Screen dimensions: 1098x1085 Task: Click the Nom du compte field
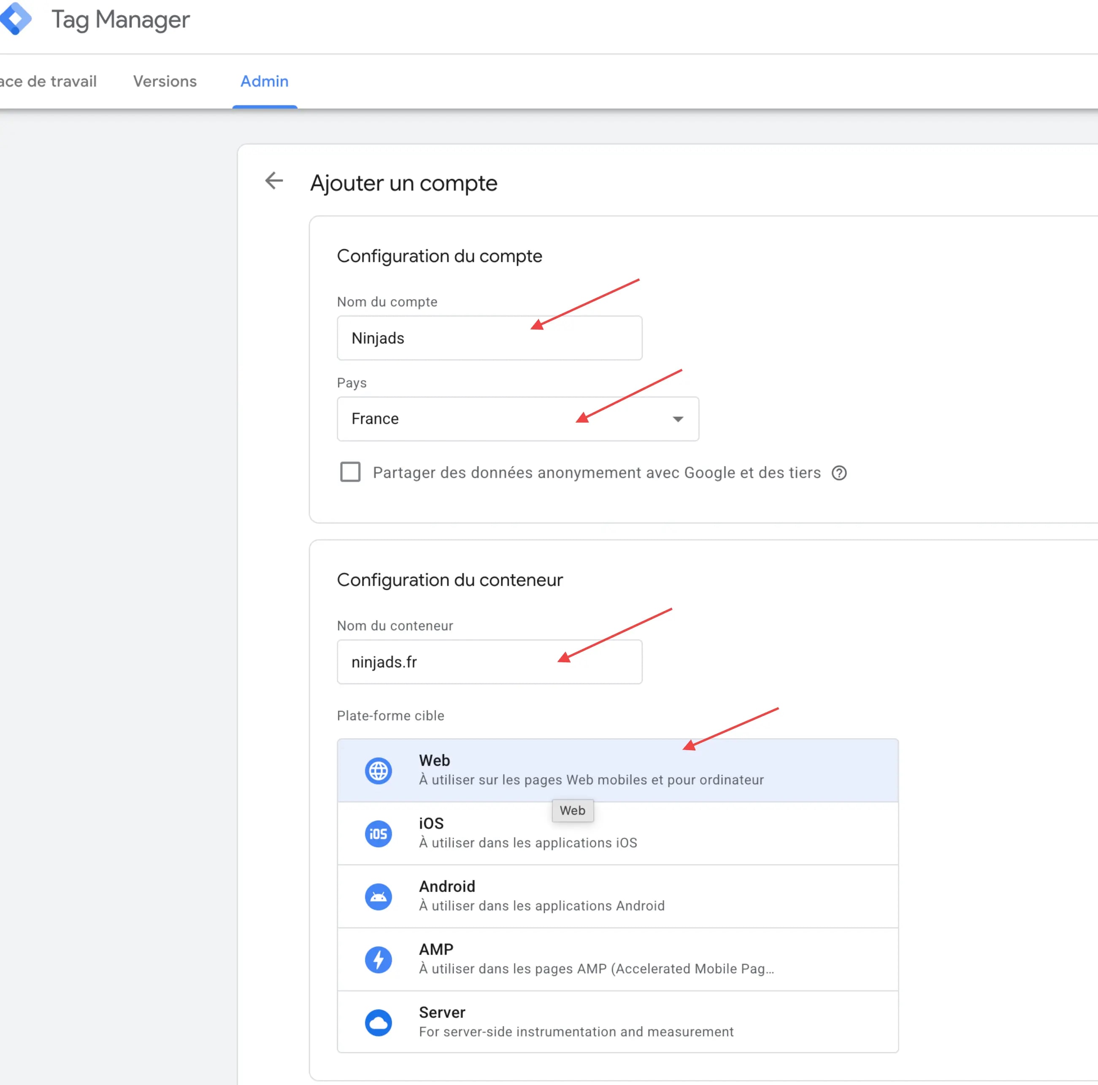tap(489, 338)
